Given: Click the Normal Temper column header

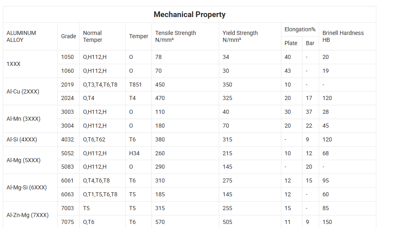Looking at the screenshot, I should click(x=93, y=37).
